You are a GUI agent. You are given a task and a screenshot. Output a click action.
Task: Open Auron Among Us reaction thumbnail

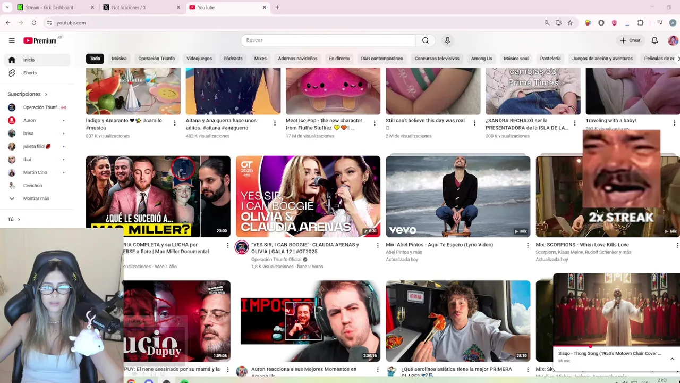(x=308, y=321)
